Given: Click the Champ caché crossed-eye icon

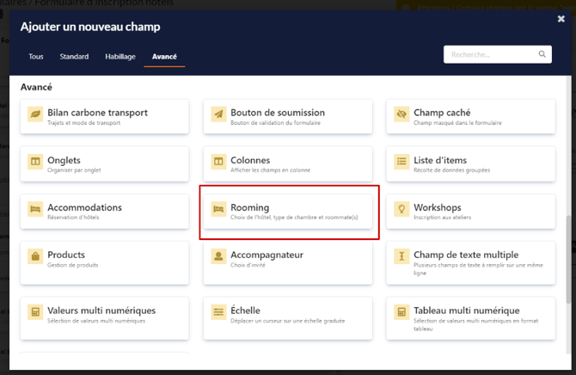Looking at the screenshot, I should tap(401, 114).
